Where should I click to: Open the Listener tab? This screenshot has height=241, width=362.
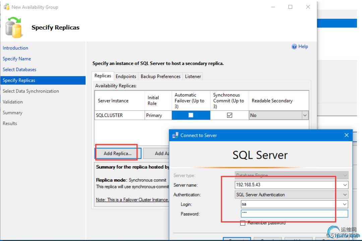[193, 76]
